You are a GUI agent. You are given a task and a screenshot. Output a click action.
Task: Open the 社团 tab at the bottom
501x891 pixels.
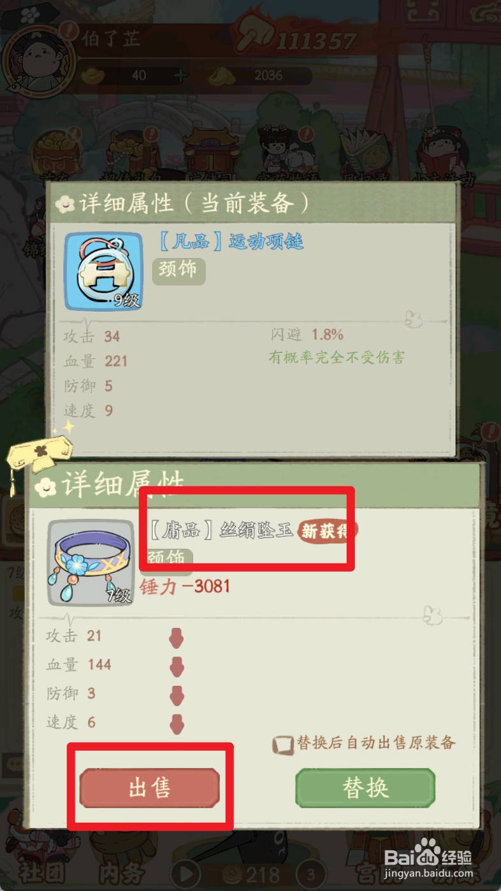[41, 873]
